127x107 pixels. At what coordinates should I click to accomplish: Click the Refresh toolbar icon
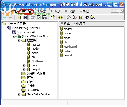[x=39, y=17]
